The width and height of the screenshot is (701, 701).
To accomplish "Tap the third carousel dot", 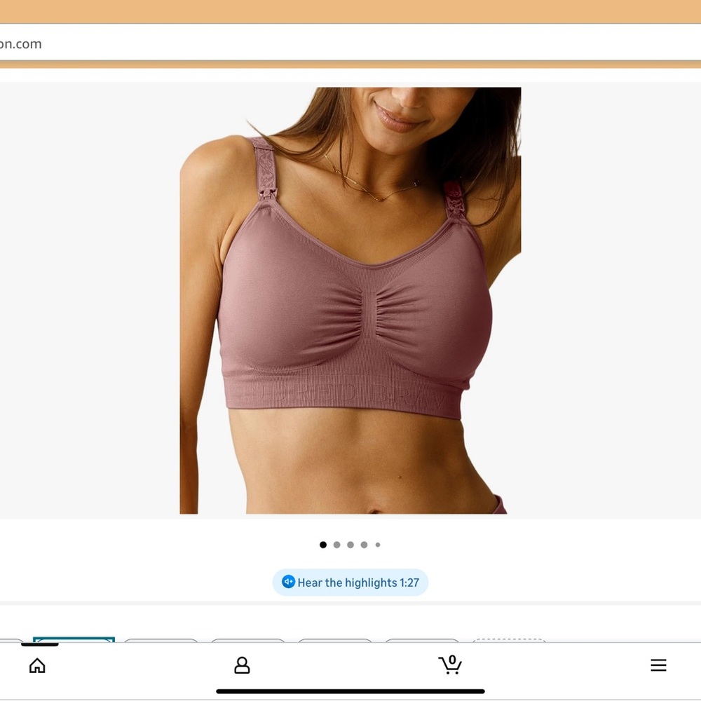I will click(x=350, y=545).
